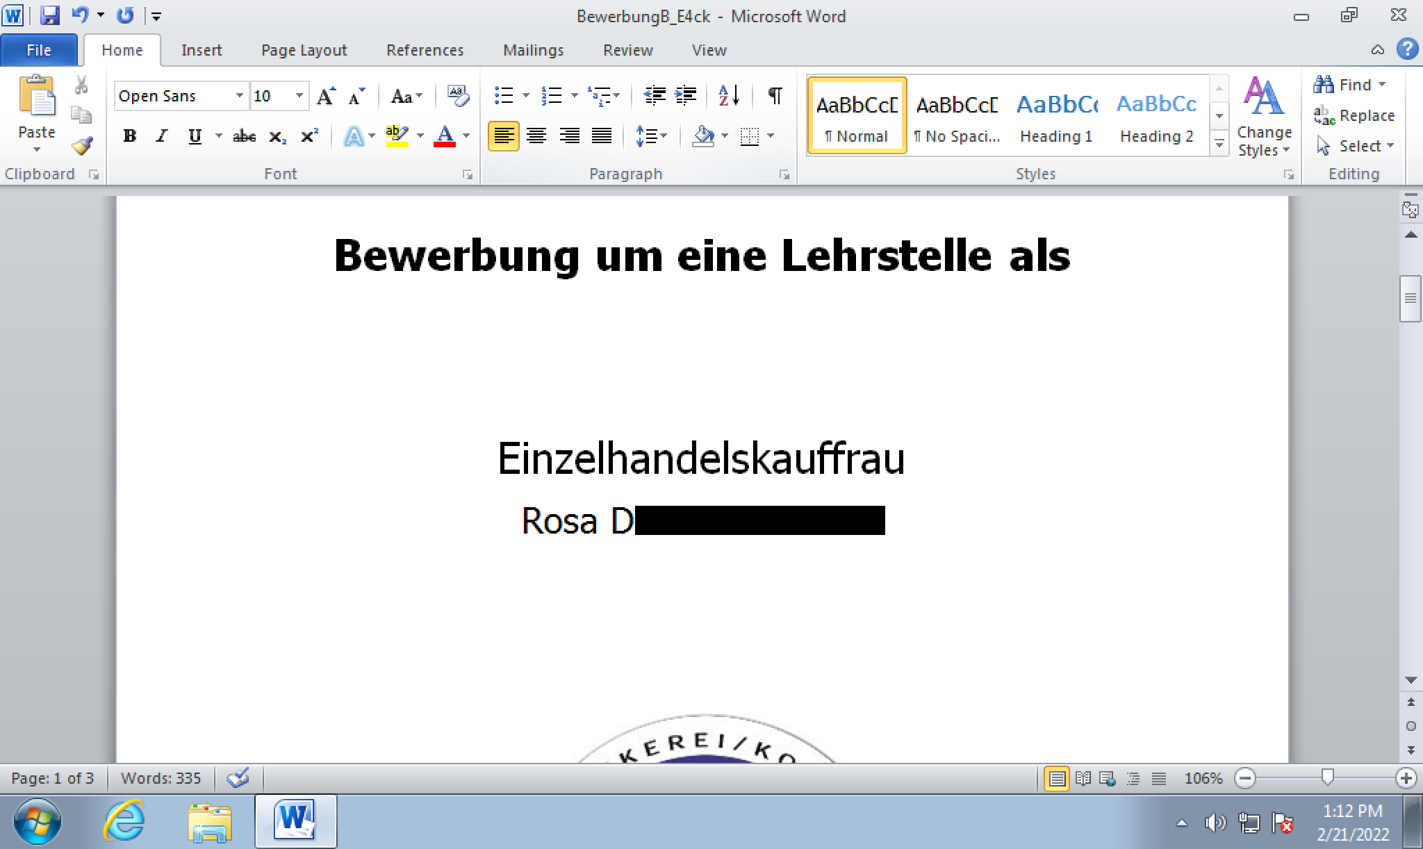Open the File tab
Screen dimensions: 1423x849
pos(38,50)
